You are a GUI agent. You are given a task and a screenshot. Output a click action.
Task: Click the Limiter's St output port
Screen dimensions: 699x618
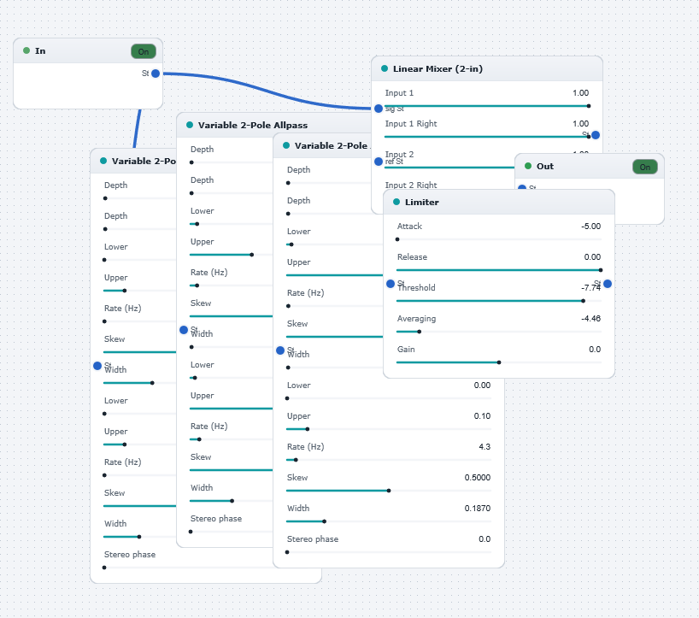pyautogui.click(x=608, y=284)
